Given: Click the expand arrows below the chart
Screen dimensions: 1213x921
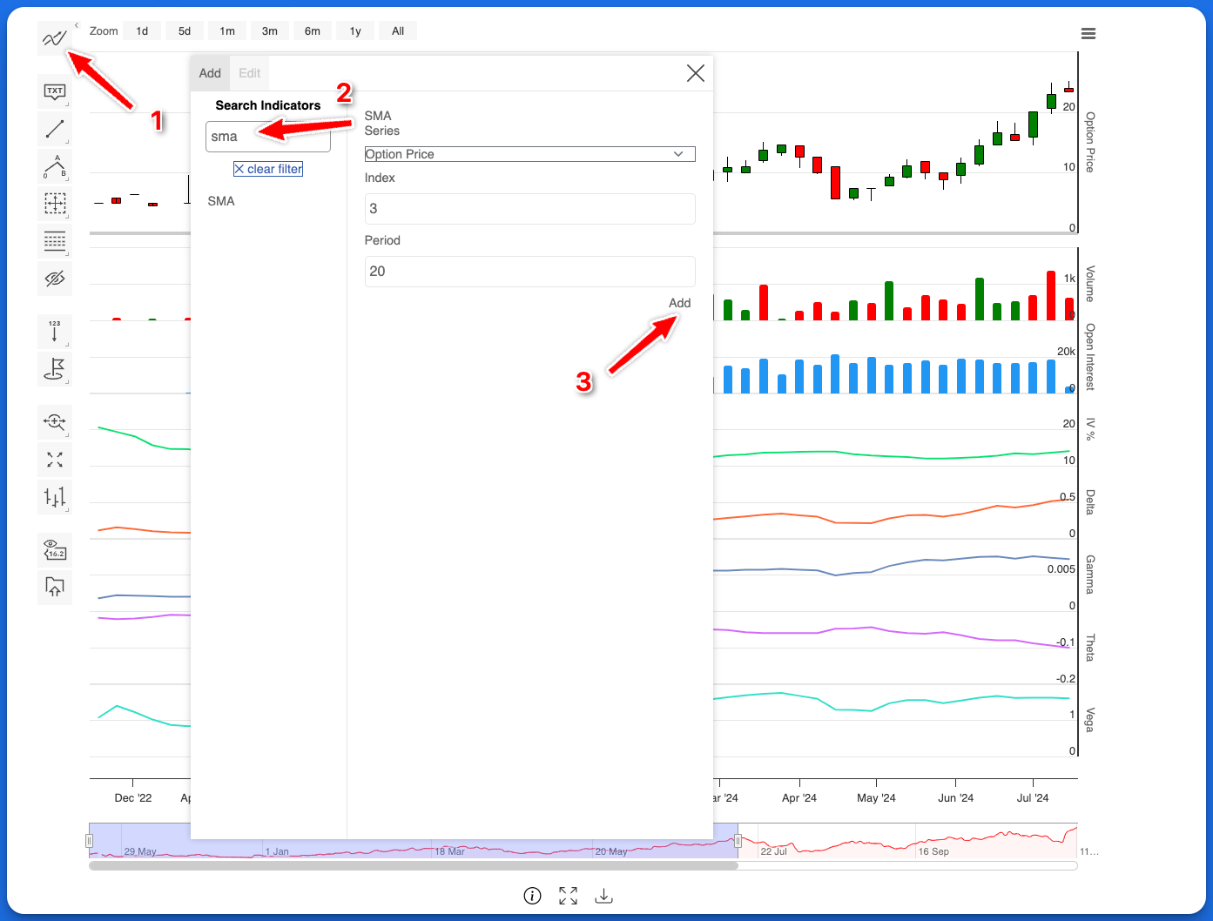Looking at the screenshot, I should click(x=568, y=896).
